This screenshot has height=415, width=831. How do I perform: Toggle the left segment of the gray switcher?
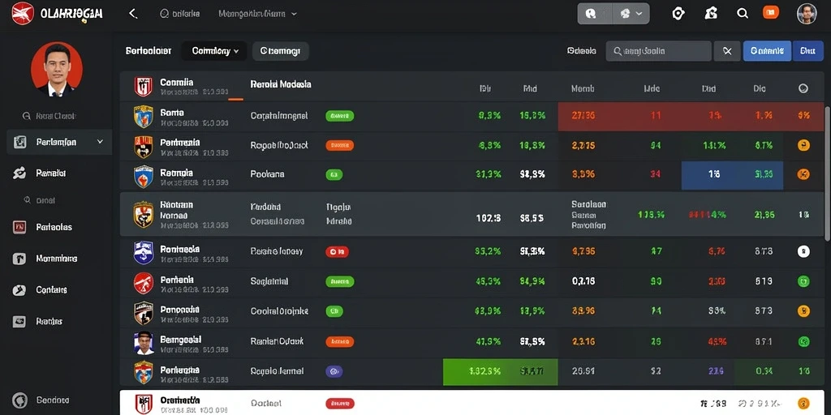[595, 15]
